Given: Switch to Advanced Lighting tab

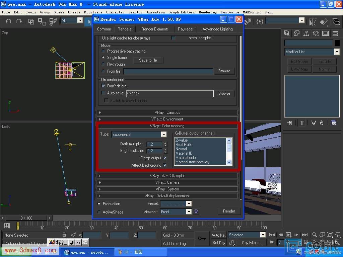Looking at the screenshot, I should [217, 29].
